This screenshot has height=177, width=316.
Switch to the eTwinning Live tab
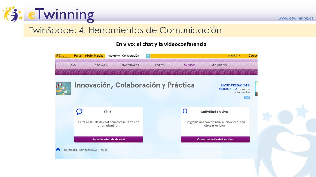[x=94, y=56]
